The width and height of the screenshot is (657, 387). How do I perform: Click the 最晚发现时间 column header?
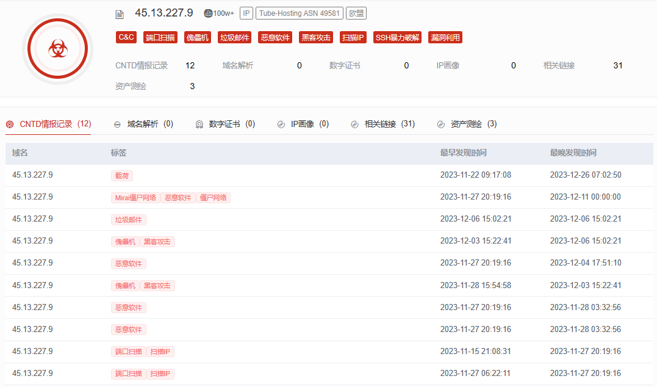tap(573, 153)
